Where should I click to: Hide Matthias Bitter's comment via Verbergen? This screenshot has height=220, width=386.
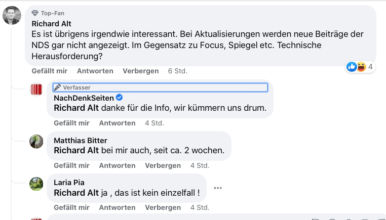click(163, 166)
